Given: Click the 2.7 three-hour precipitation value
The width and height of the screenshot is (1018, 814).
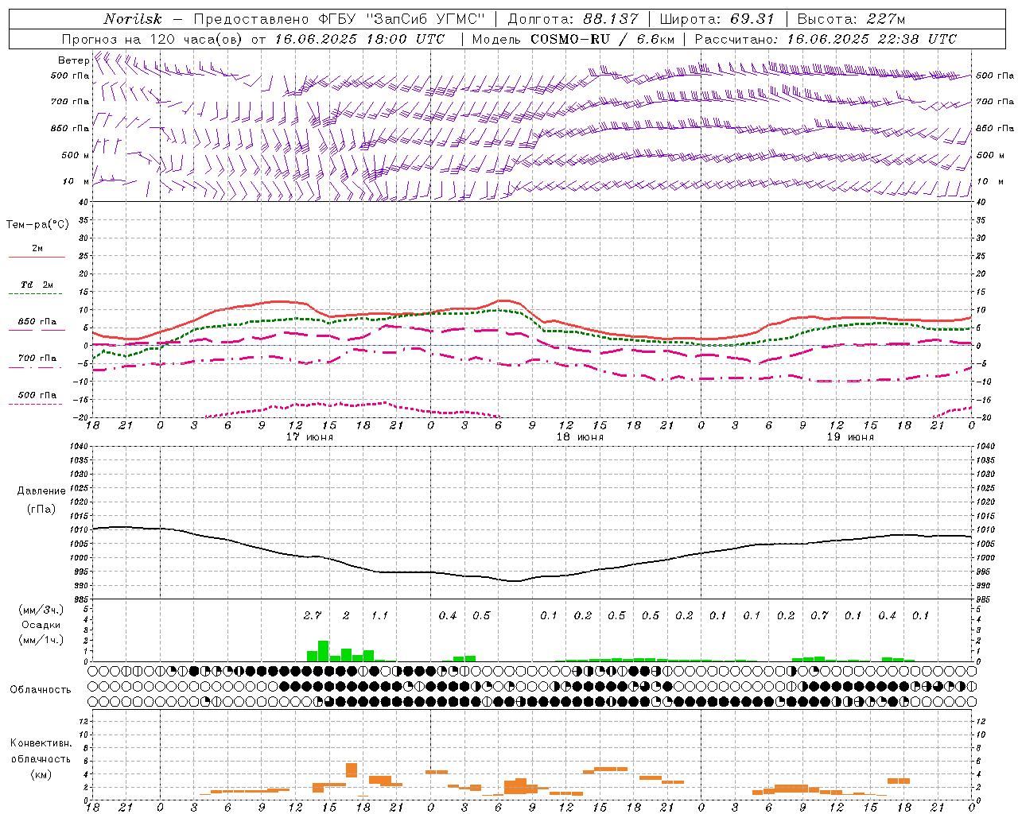Looking at the screenshot, I should tap(313, 615).
